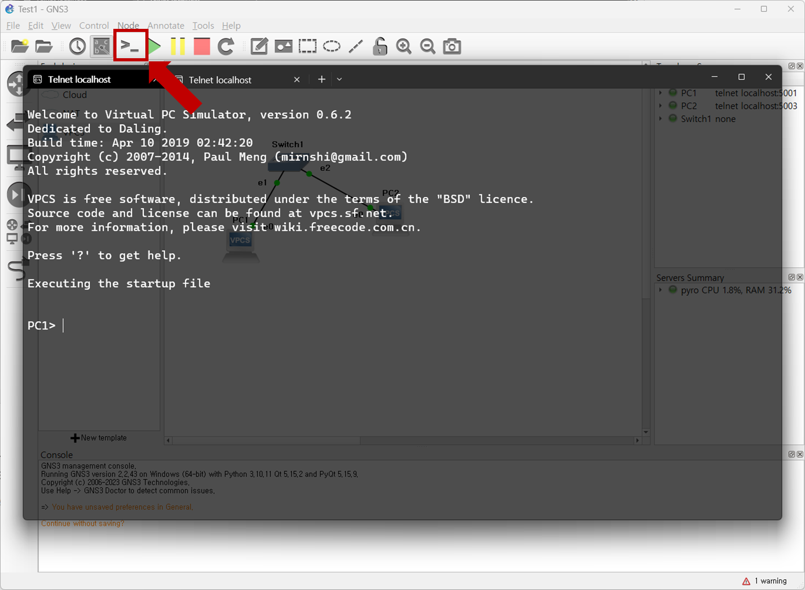Click New template link
Viewport: 805px width, 590px height.
tap(99, 437)
